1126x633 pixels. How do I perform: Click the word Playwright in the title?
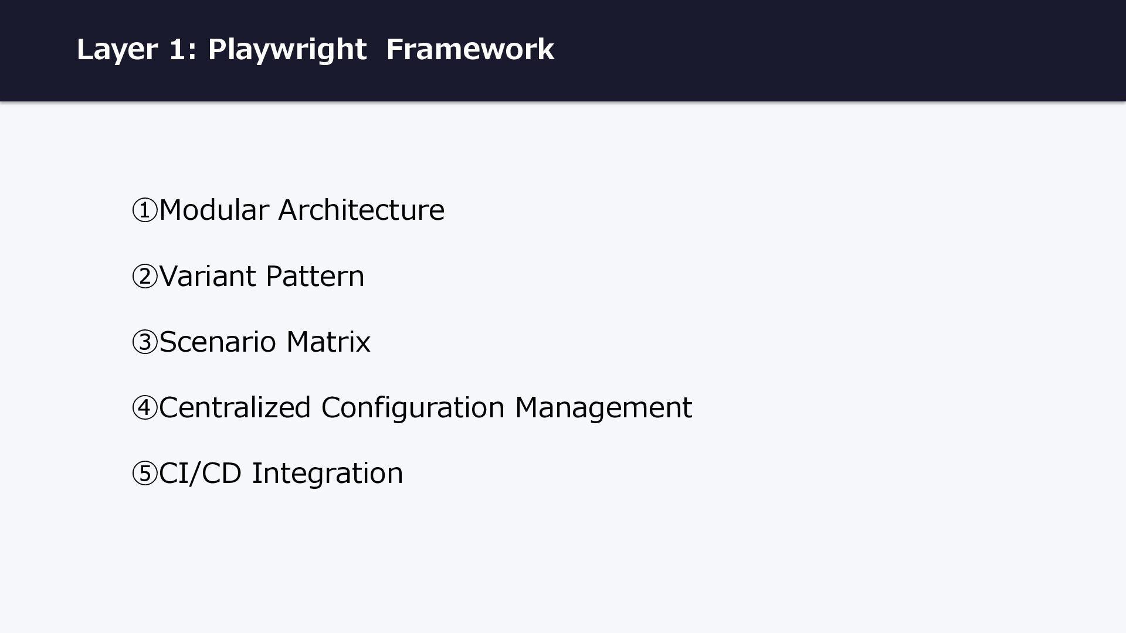pyautogui.click(x=287, y=50)
